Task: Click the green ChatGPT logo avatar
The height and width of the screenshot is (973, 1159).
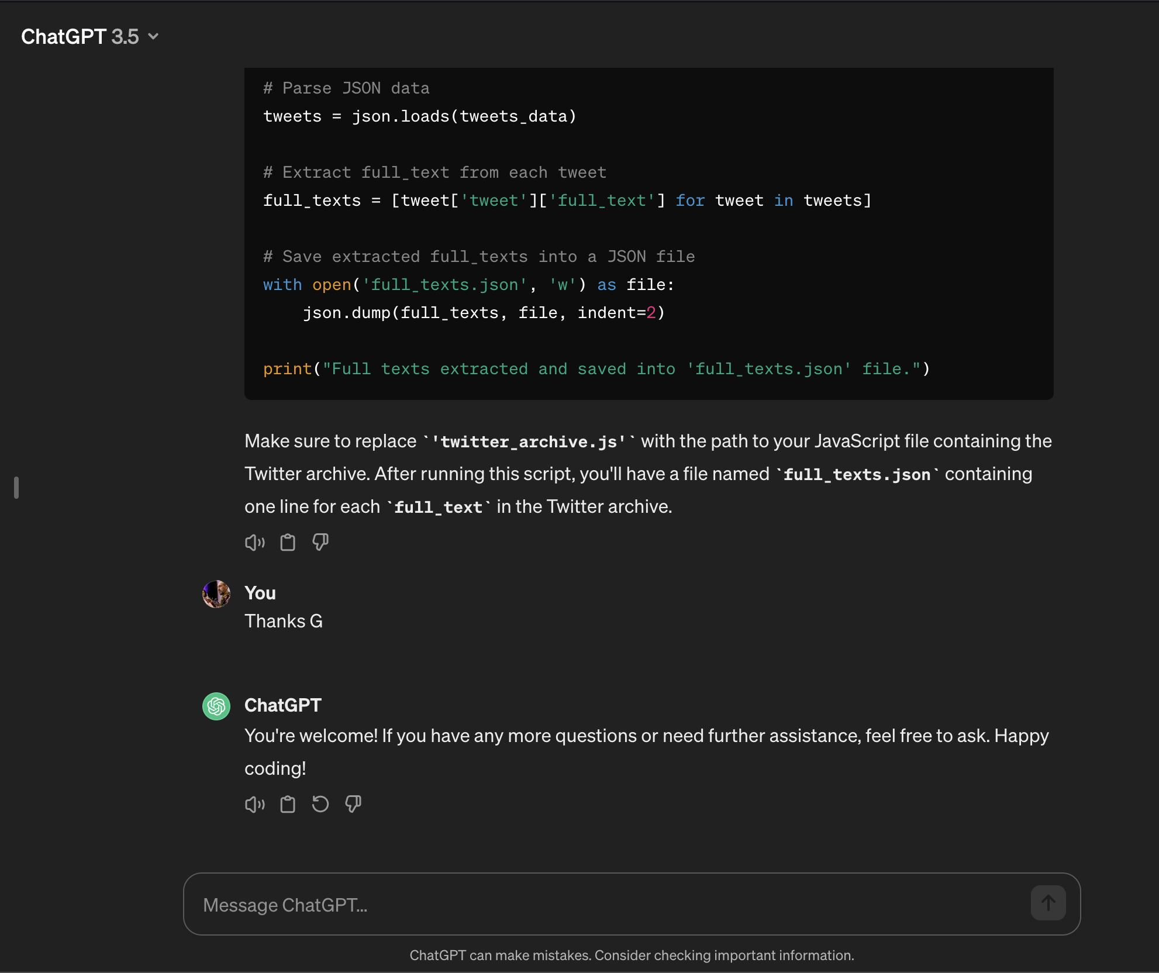Action: click(x=216, y=706)
